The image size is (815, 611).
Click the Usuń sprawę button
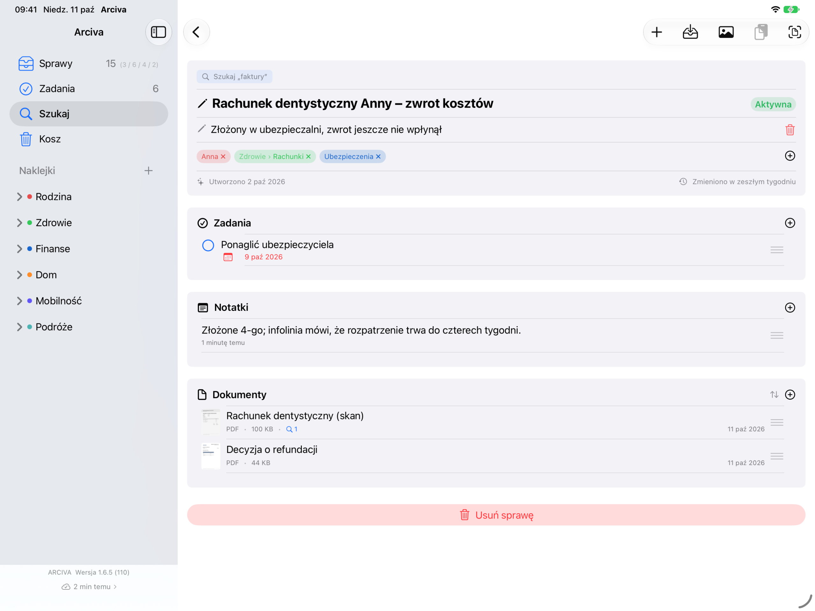pos(496,515)
